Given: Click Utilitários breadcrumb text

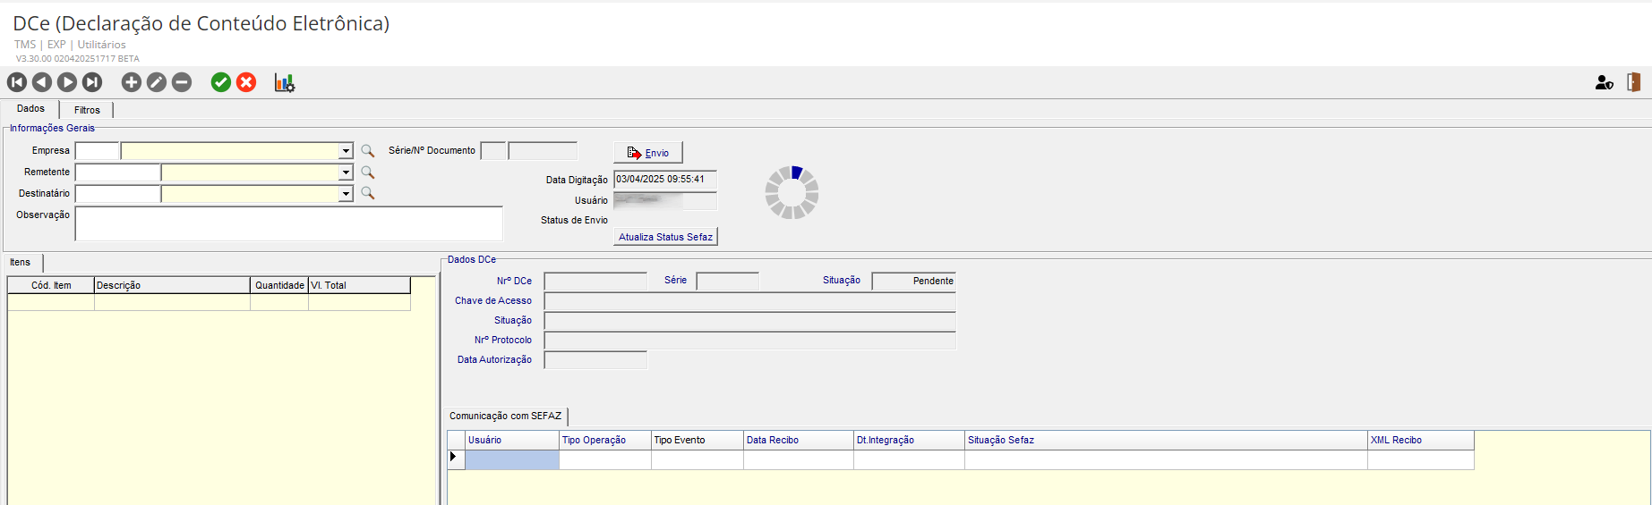Looking at the screenshot, I should pos(101,44).
